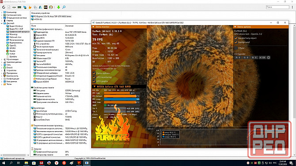The image size is (296, 166).
Task: Select Vulkan in the tree
Action: click(12, 54)
